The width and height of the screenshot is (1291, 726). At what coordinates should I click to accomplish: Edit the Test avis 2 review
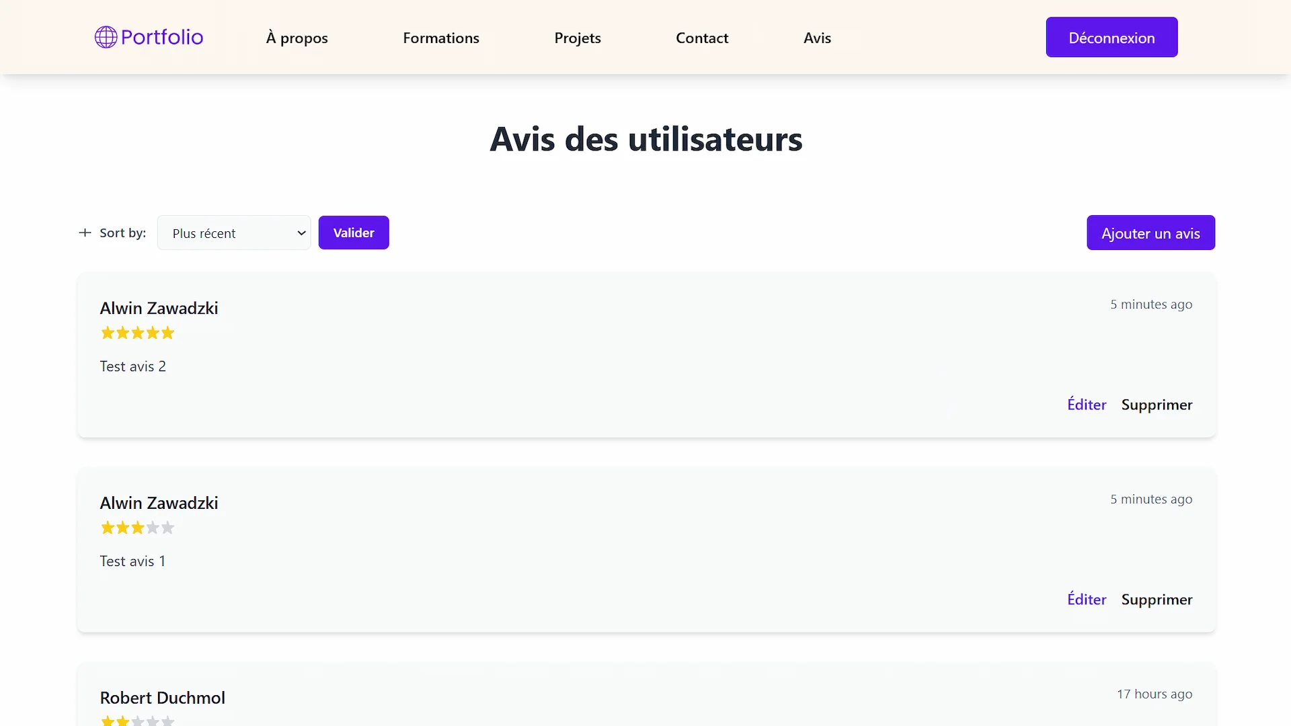pos(1087,404)
